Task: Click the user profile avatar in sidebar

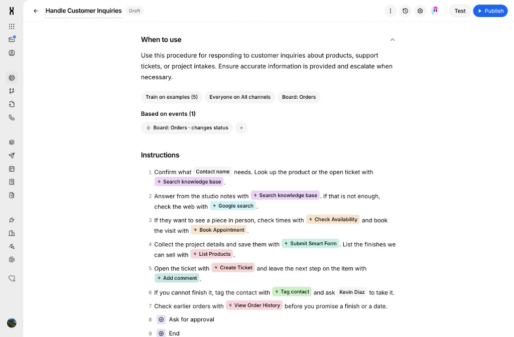Action: (x=12, y=323)
